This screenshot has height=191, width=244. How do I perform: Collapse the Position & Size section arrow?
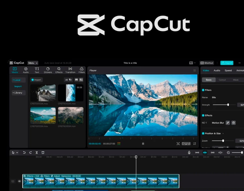tap(223, 133)
